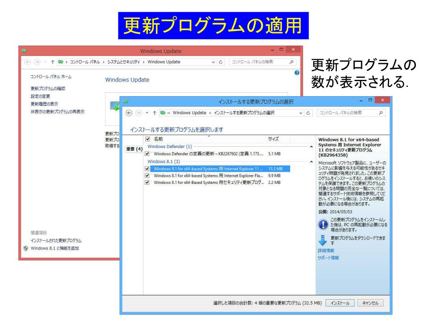Uncheck Windows Defender definition update KB2267602
Screen dimensions: 428x321
pos(147,154)
